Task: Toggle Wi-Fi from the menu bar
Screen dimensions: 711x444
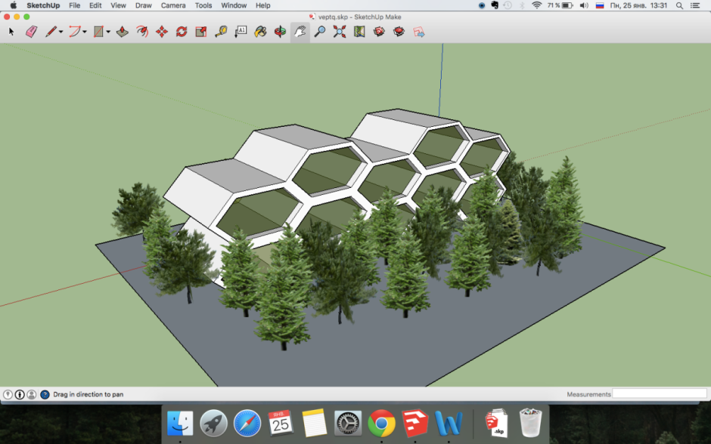Action: (537, 5)
